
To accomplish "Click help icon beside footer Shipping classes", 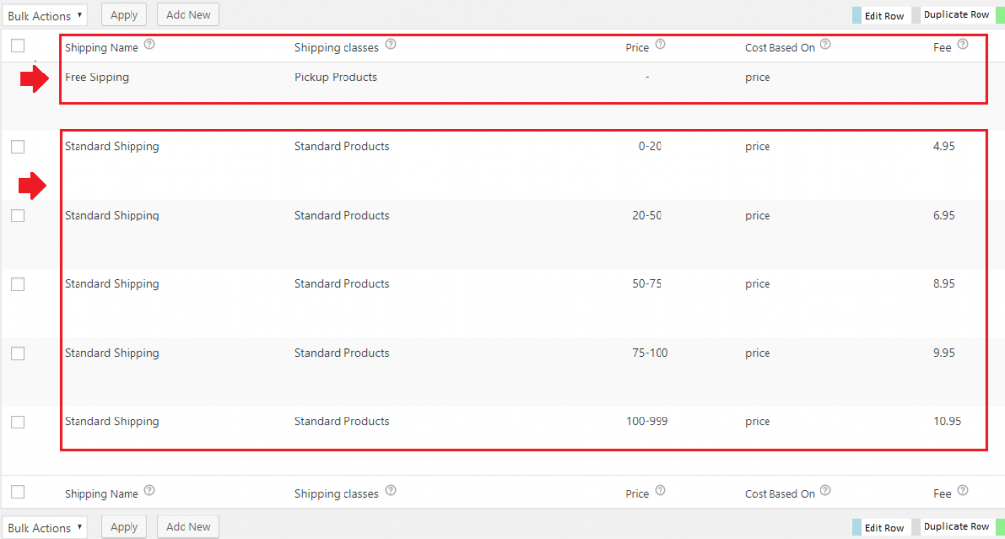I will point(391,491).
